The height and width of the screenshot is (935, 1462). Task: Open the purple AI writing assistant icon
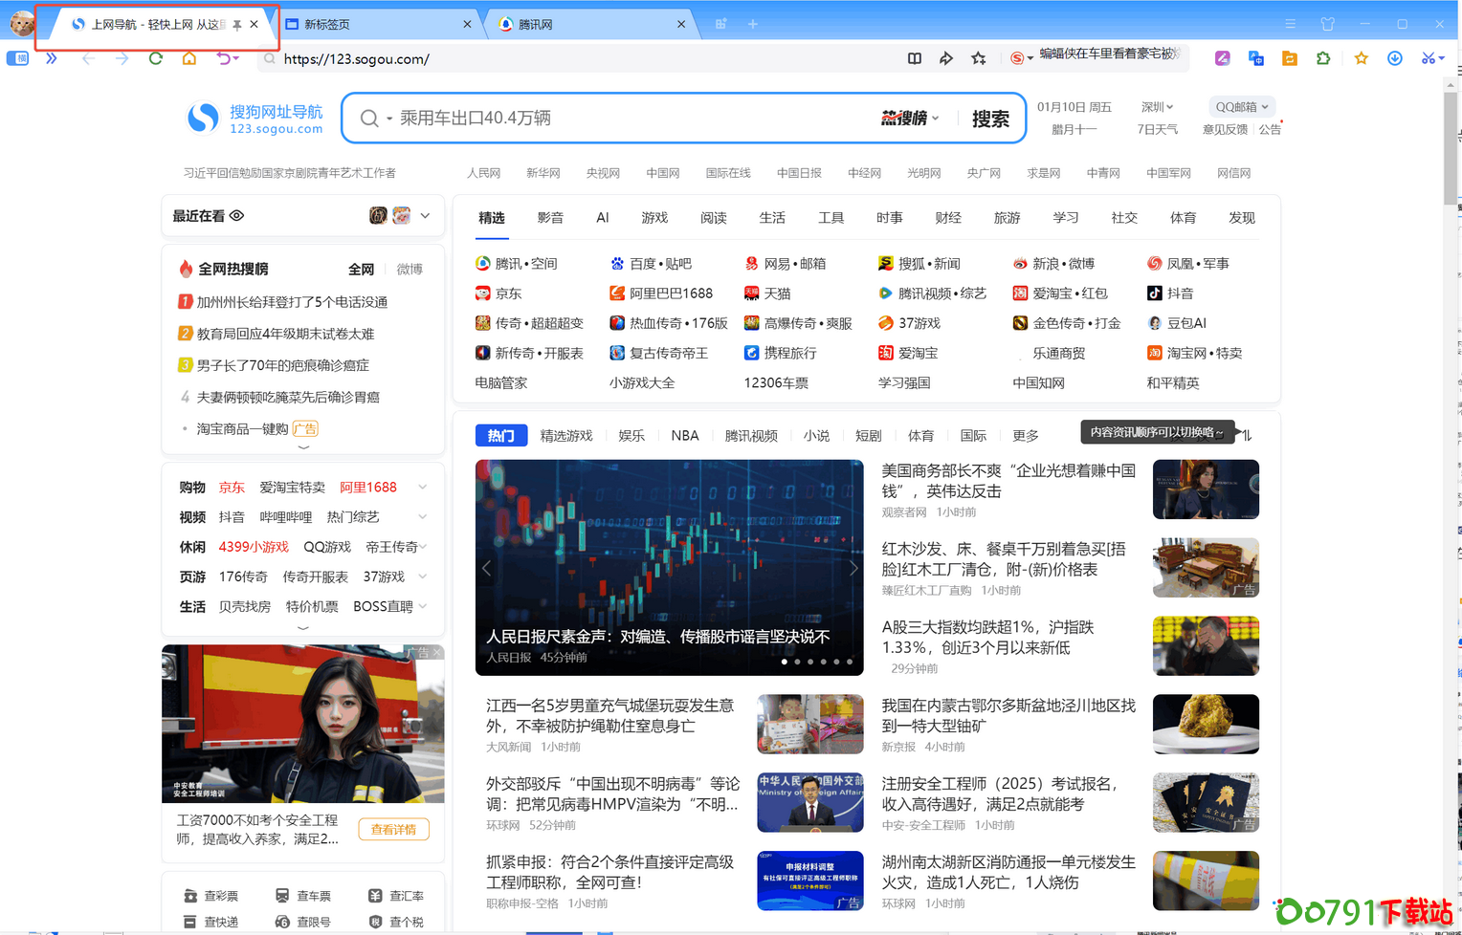pyautogui.click(x=1222, y=58)
